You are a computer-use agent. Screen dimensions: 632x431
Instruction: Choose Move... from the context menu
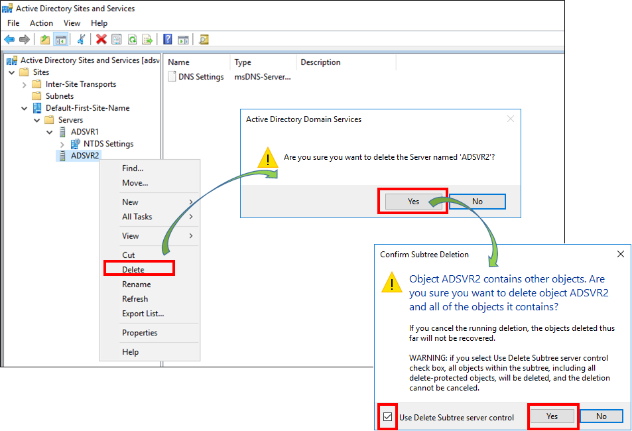(149, 182)
